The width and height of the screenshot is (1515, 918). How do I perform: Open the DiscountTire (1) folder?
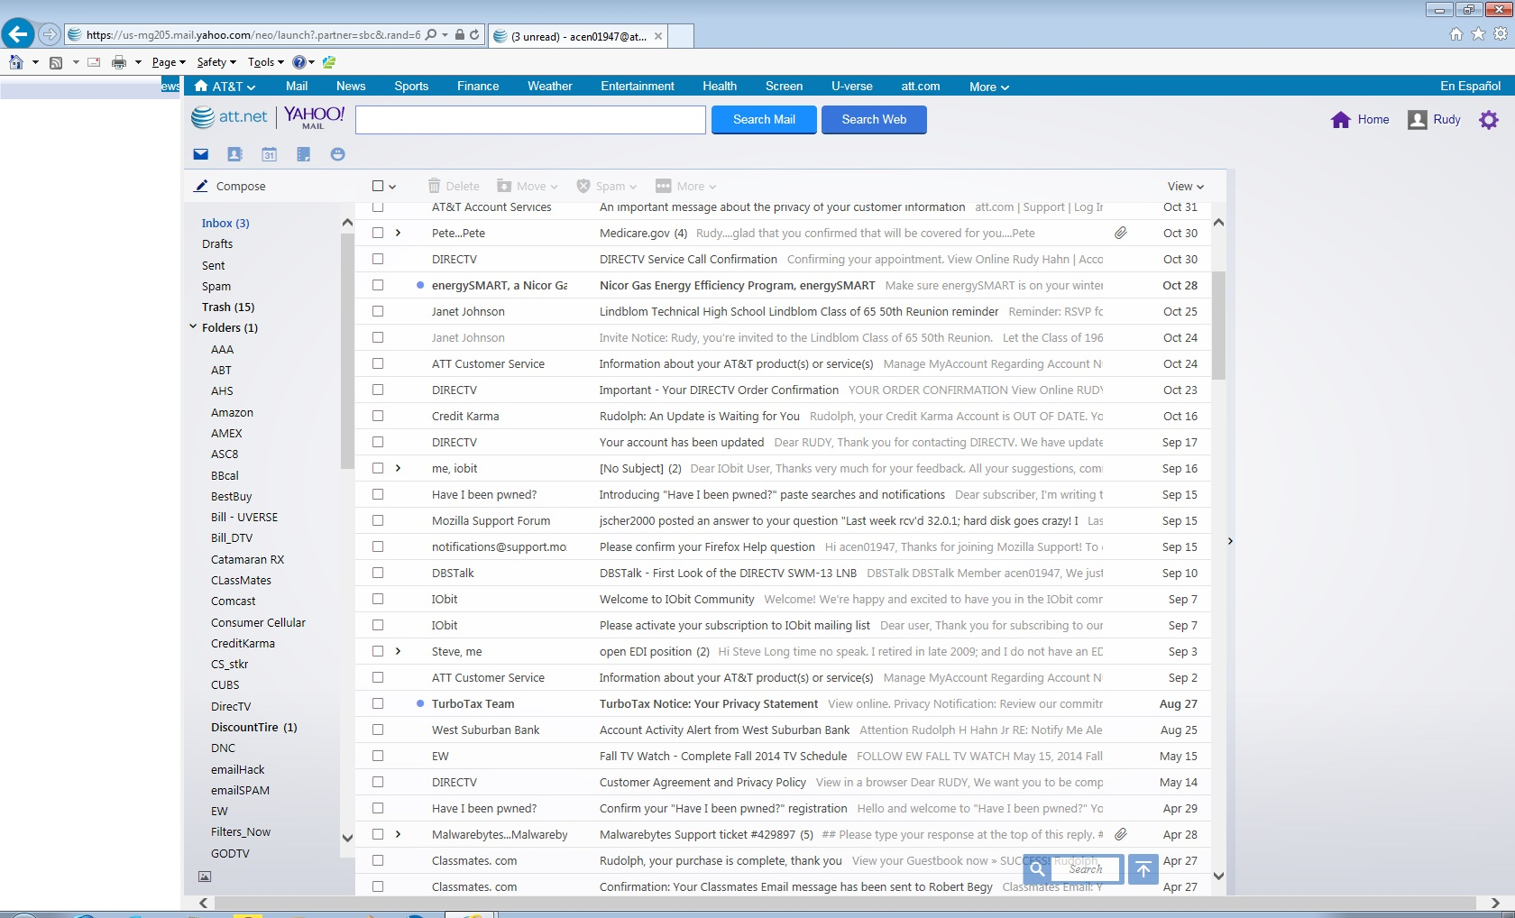pyautogui.click(x=253, y=727)
